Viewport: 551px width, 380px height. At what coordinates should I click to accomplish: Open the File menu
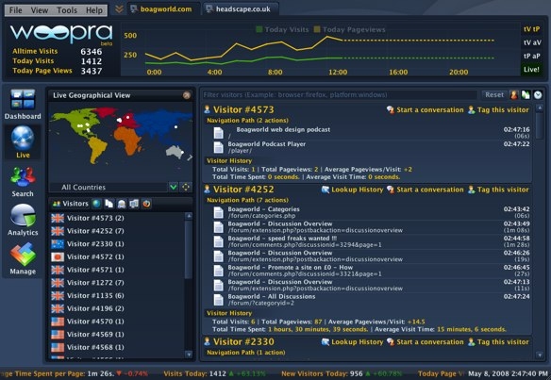click(x=15, y=10)
